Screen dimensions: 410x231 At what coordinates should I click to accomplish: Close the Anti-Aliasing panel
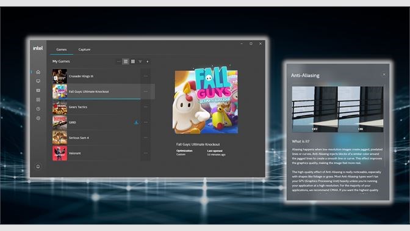click(x=384, y=75)
